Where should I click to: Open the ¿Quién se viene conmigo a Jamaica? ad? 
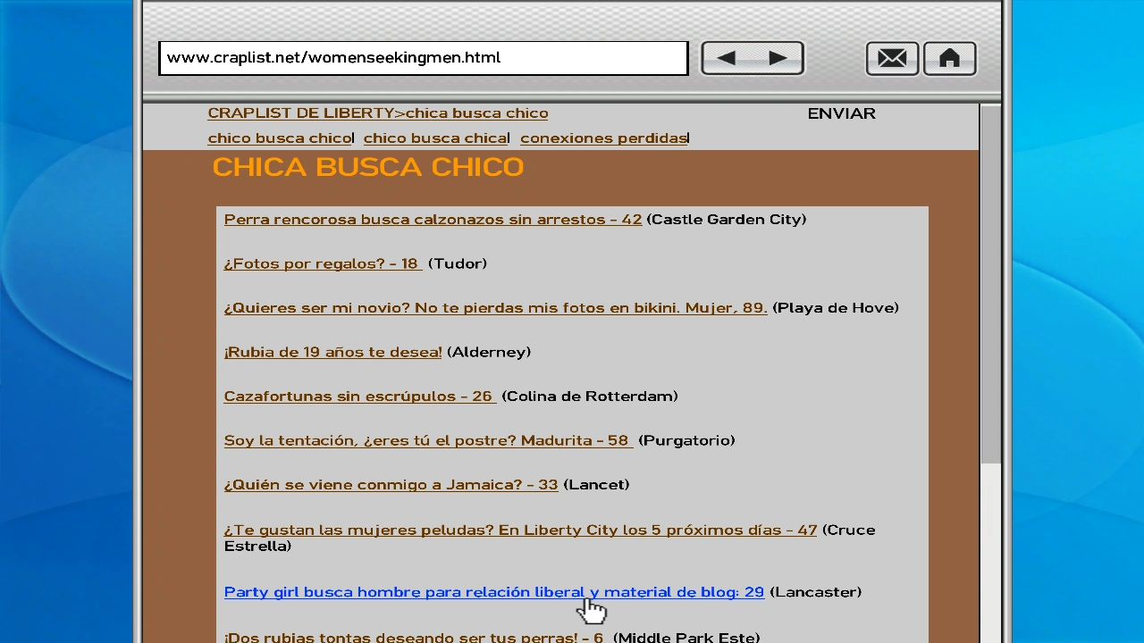coord(391,485)
